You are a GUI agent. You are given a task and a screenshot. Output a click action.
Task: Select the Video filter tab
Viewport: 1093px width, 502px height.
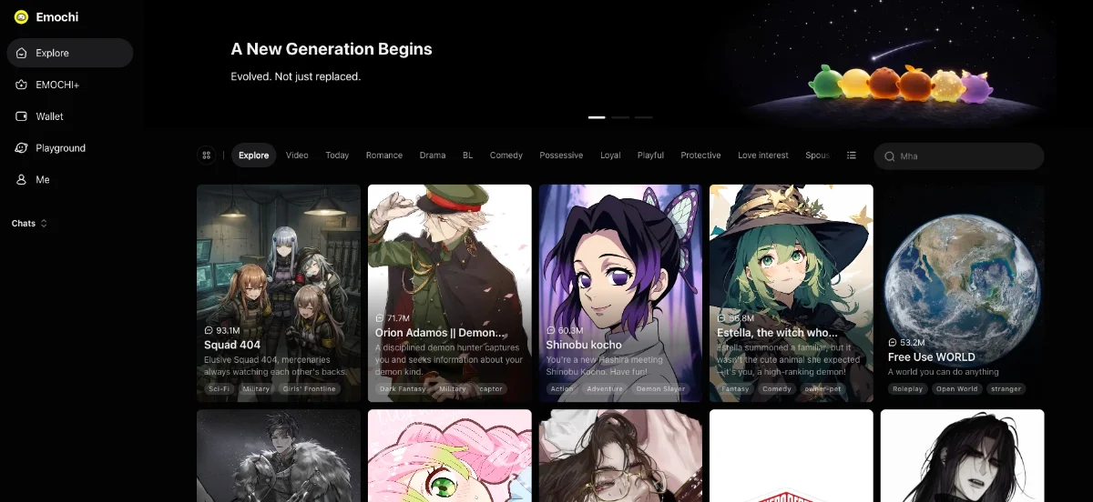tap(297, 156)
